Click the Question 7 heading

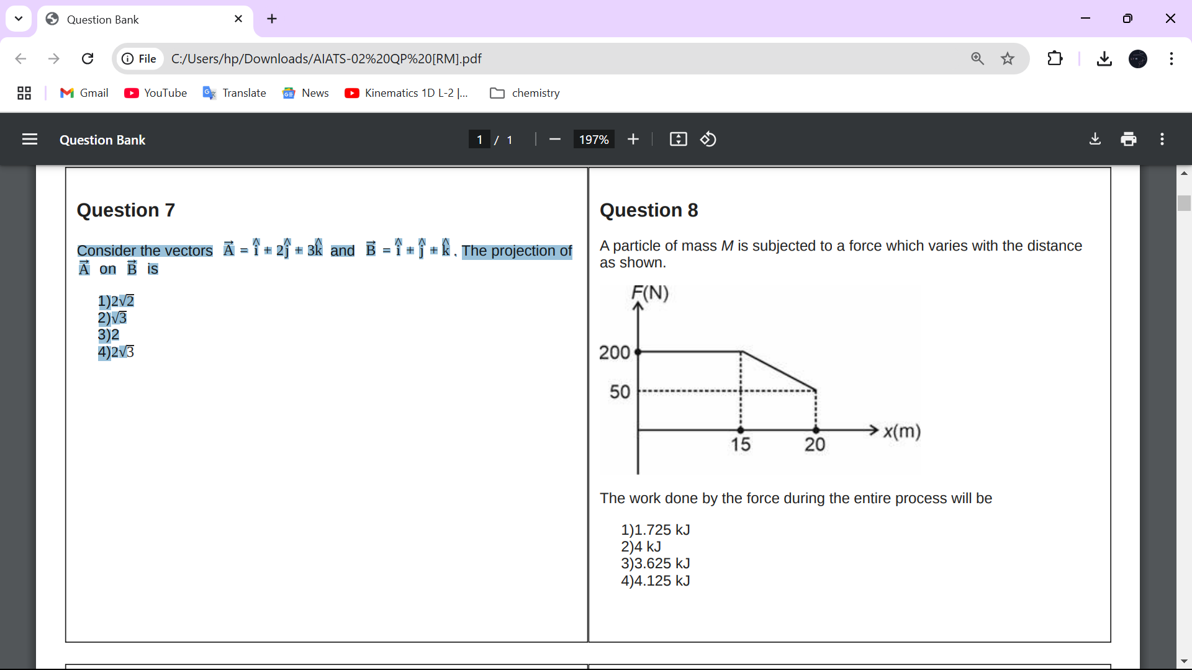126,210
